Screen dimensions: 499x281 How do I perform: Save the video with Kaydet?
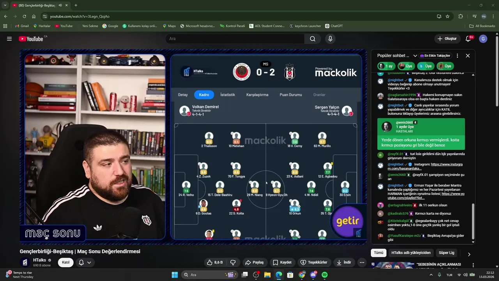(282, 262)
